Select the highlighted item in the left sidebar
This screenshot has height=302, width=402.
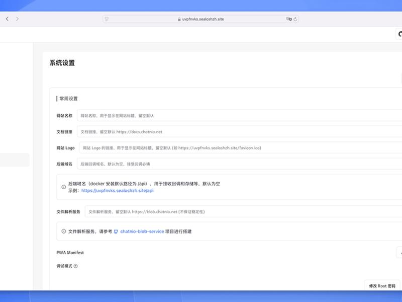15,160
